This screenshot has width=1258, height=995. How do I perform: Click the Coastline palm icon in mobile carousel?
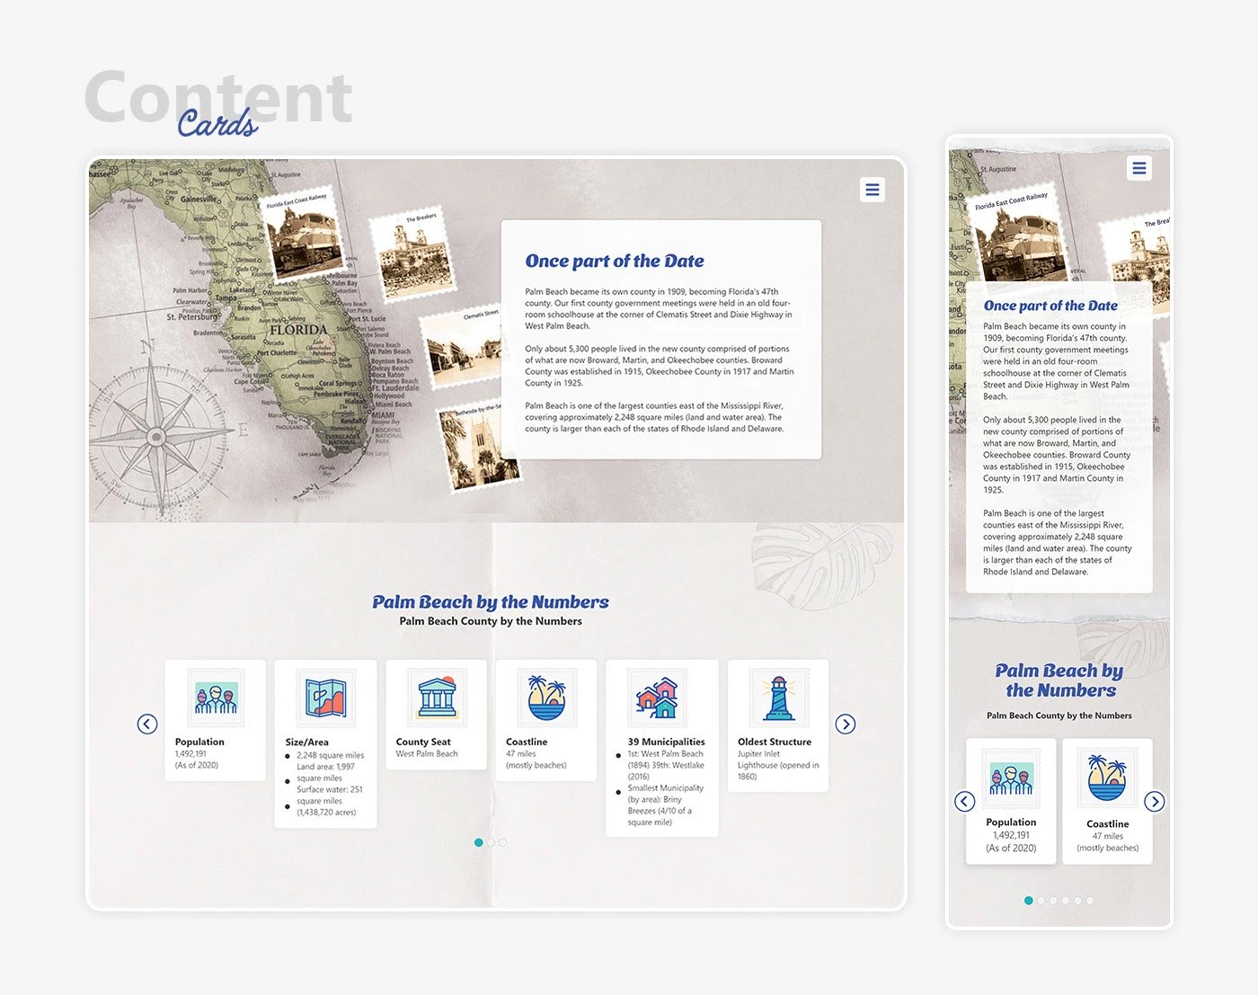(1107, 778)
